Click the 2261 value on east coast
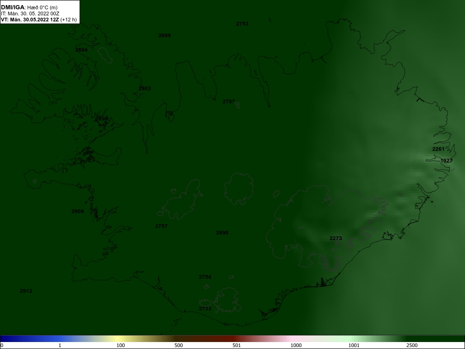465x349 pixels. (x=438, y=149)
